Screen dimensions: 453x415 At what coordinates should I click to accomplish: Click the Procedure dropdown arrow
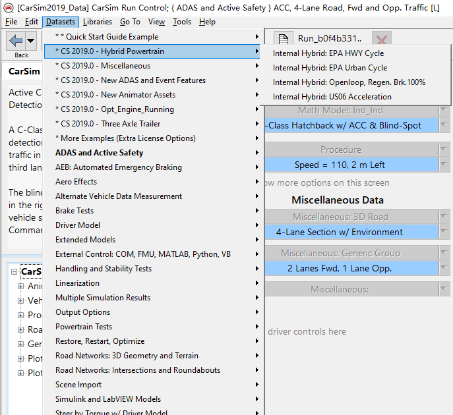point(444,150)
